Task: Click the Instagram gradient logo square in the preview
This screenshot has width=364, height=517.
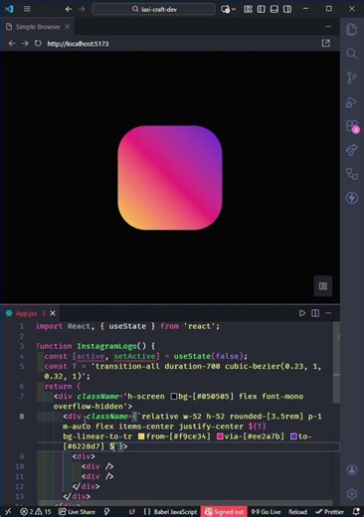Action: [170, 178]
